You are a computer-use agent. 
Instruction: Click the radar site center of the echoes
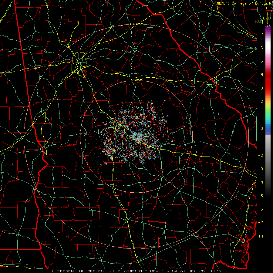(136, 137)
